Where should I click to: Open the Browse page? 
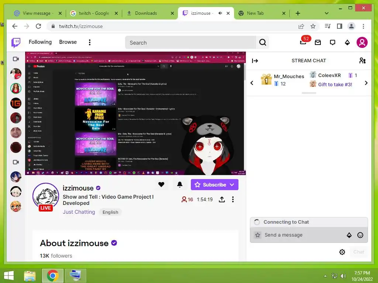[68, 42]
